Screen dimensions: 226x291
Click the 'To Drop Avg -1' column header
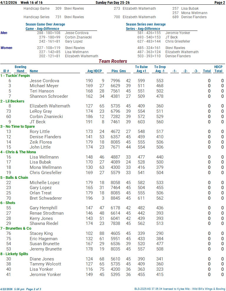point(160,69)
